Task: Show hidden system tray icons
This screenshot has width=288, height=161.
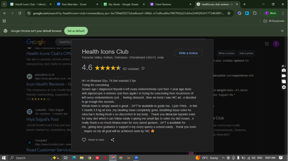Action: coord(223,158)
